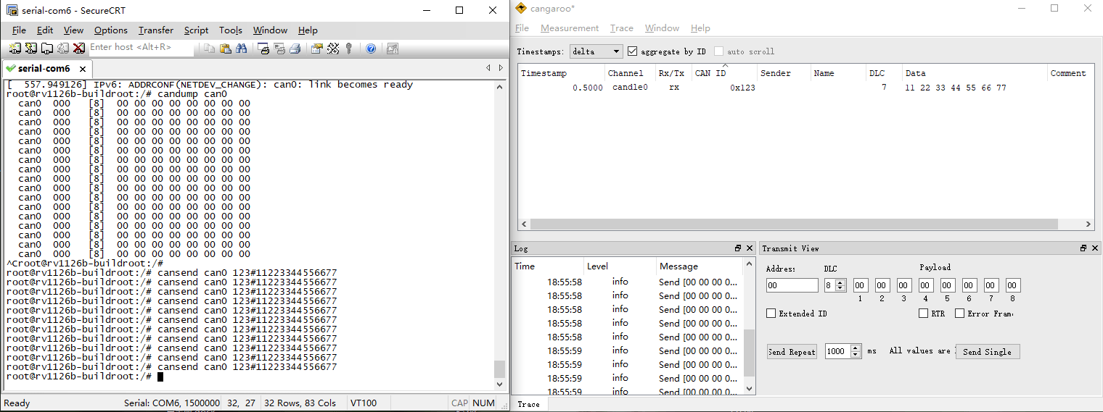The height and width of the screenshot is (412, 1103).
Task: Enable the RTR checkbox
Action: click(923, 314)
